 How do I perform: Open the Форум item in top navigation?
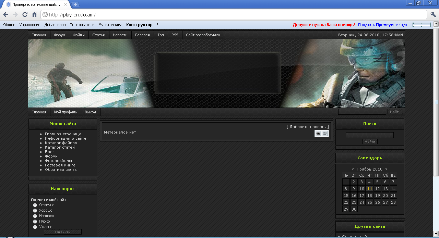[x=59, y=35]
